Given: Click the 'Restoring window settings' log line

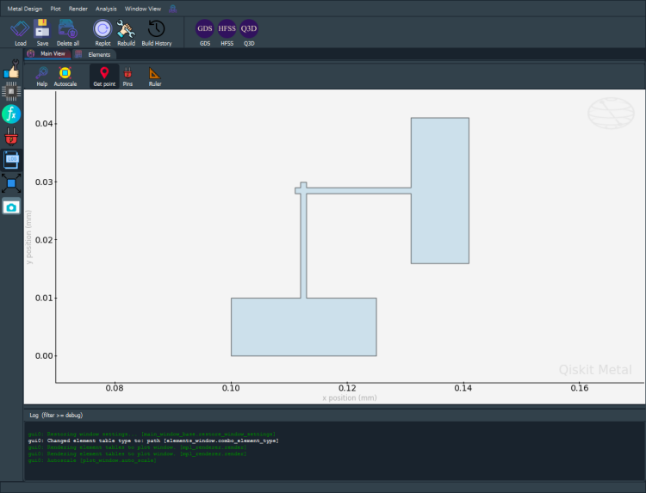Looking at the screenshot, I should [152, 434].
